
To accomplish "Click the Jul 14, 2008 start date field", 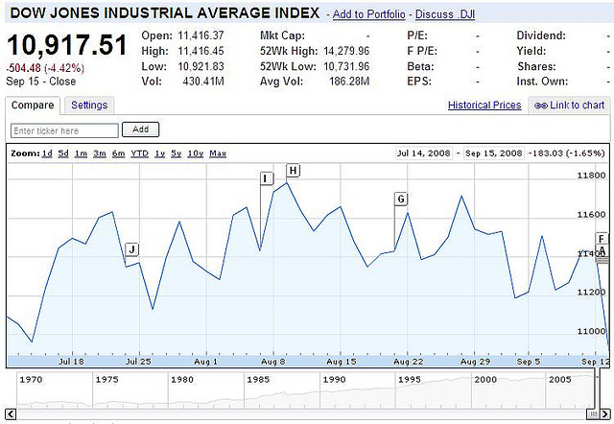I will (x=424, y=153).
